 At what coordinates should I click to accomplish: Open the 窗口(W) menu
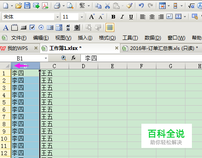click(x=176, y=38)
